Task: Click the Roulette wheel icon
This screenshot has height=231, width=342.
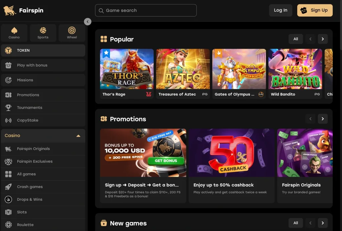Action: 8,225
